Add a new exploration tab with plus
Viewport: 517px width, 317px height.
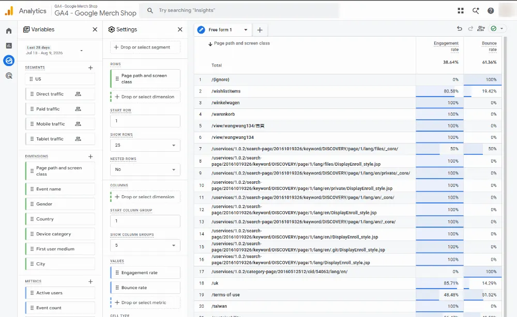click(260, 30)
